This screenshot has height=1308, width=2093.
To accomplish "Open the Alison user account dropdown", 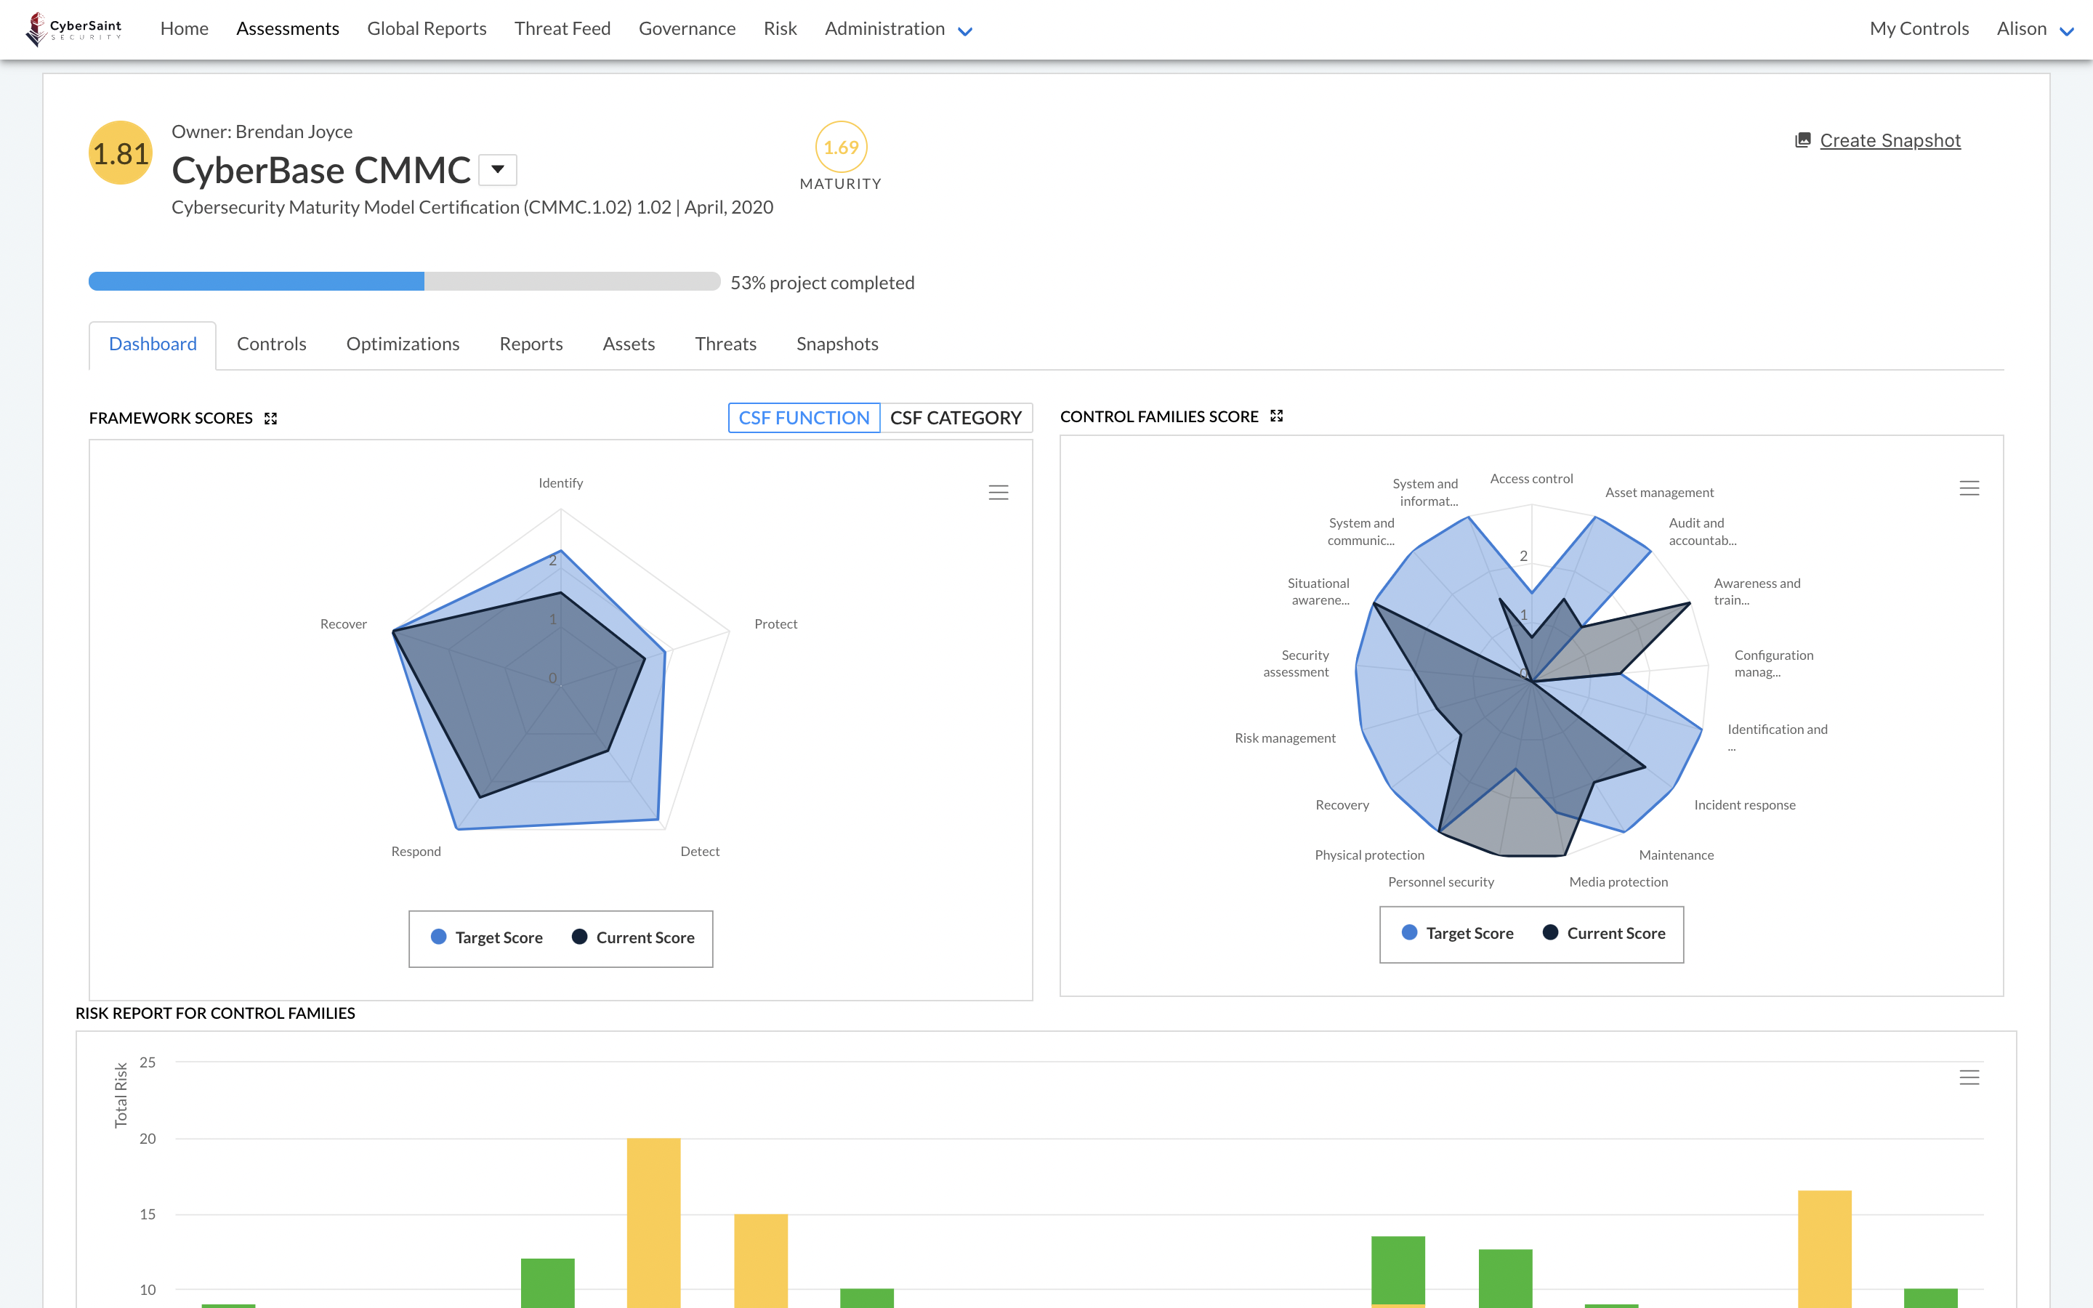I will 2035,28.
